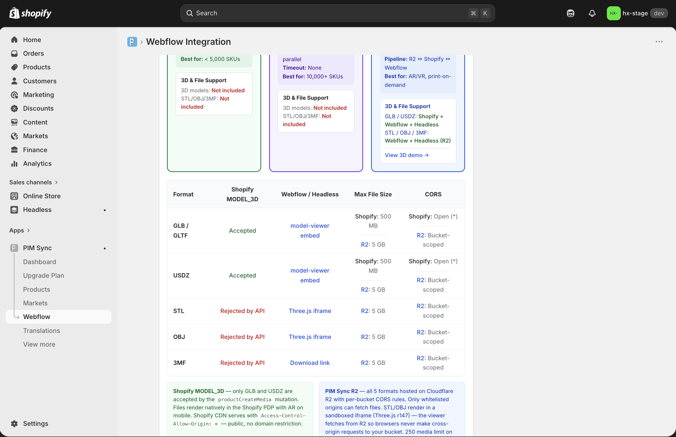Click the Online Store storefront icon
Screen dimensions: 676x437
coord(14,196)
